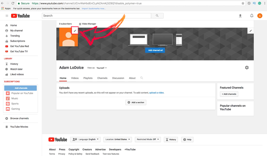Switch to the Channels tab
The height and width of the screenshot is (156, 267).
102,78
